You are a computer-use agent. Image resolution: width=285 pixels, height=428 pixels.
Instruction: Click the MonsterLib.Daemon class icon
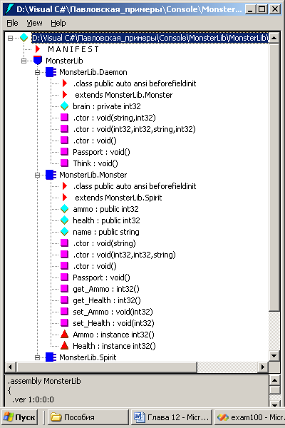coord(51,72)
